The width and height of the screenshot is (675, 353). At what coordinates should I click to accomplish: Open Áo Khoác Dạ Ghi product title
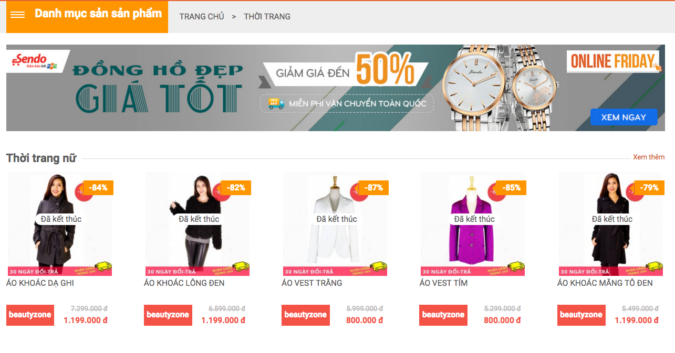click(x=40, y=283)
